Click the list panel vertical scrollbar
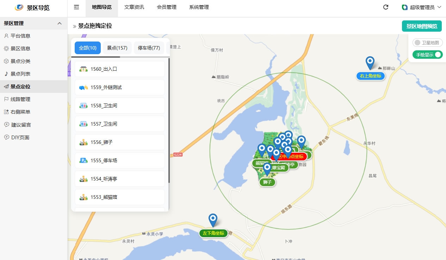This screenshot has width=446, height=260. point(169,121)
